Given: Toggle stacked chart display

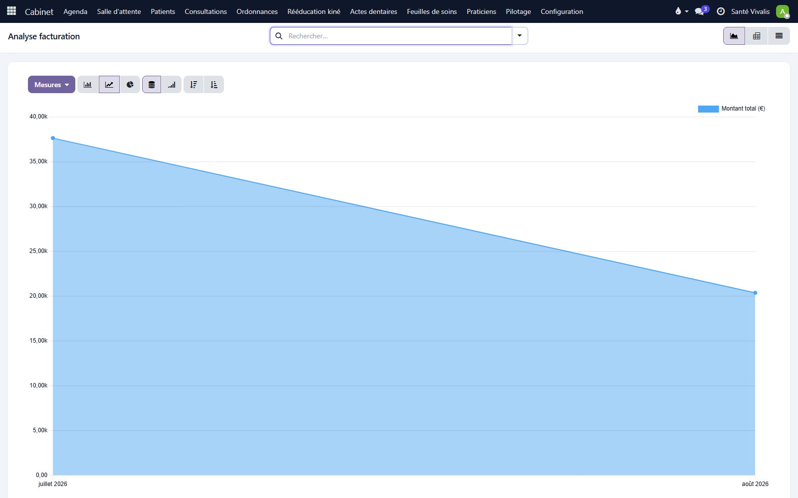Looking at the screenshot, I should pos(152,85).
